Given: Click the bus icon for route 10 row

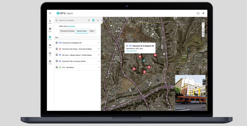Looking at the screenshot, I should tap(57, 67).
